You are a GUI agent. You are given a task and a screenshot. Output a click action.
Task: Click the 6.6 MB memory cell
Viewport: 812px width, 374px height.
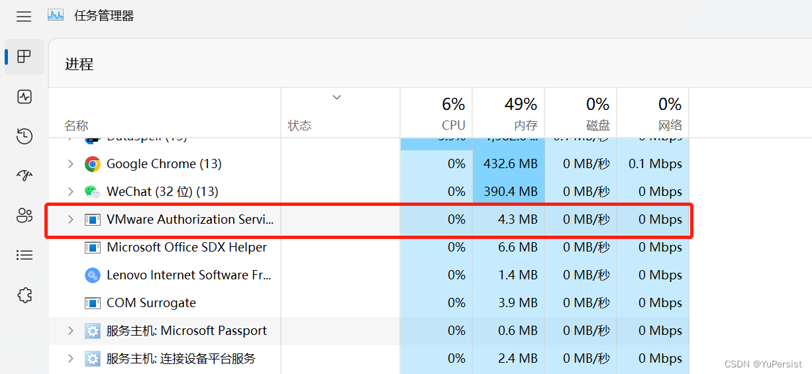[x=518, y=248]
